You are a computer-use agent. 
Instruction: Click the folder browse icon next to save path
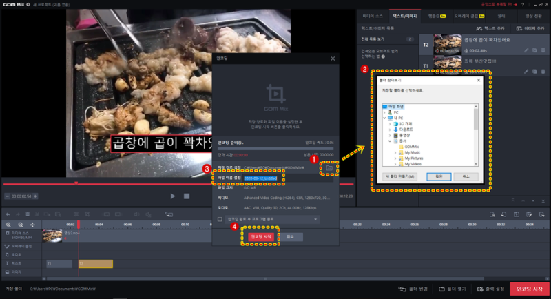329,168
